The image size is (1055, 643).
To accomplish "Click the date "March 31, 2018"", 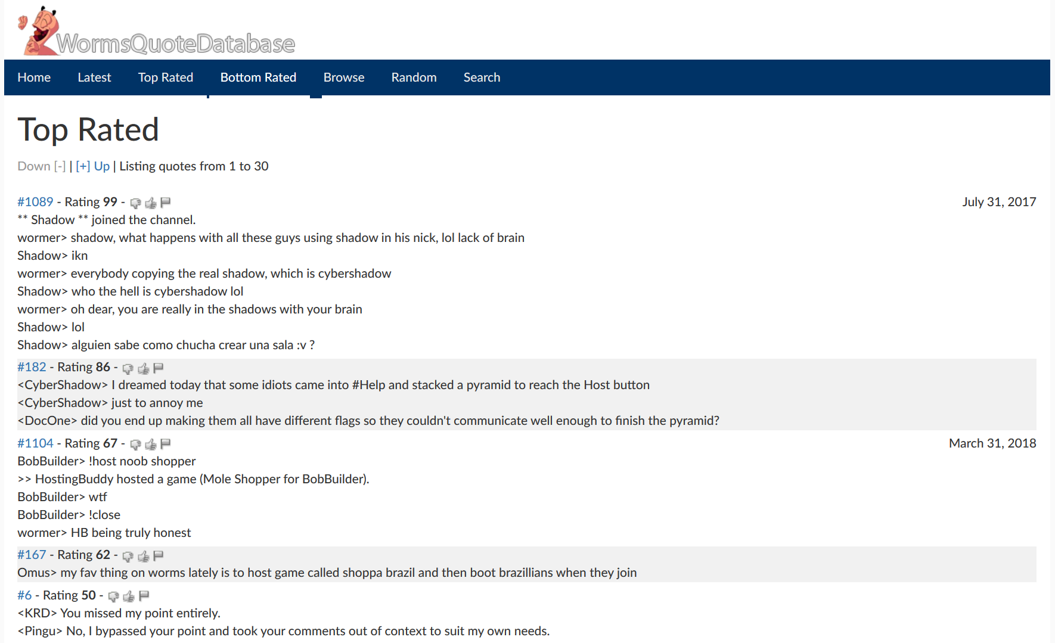I will click(x=992, y=443).
